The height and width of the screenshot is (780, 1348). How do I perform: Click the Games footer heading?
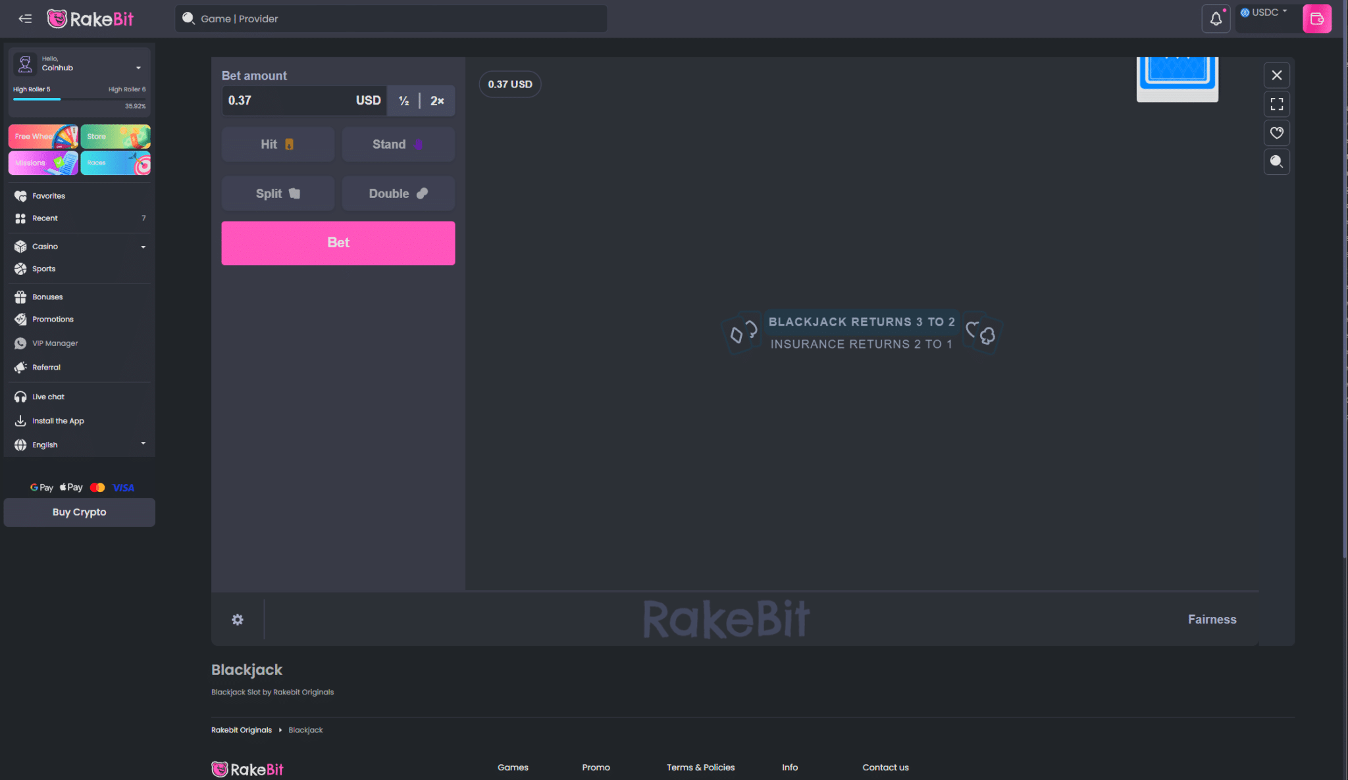[513, 768]
